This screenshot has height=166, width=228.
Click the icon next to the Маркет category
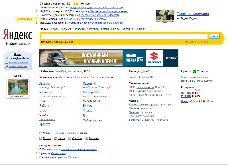(x=95, y=84)
